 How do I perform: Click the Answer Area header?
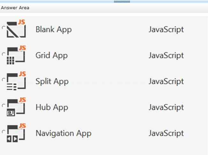pyautogui.click(x=15, y=8)
